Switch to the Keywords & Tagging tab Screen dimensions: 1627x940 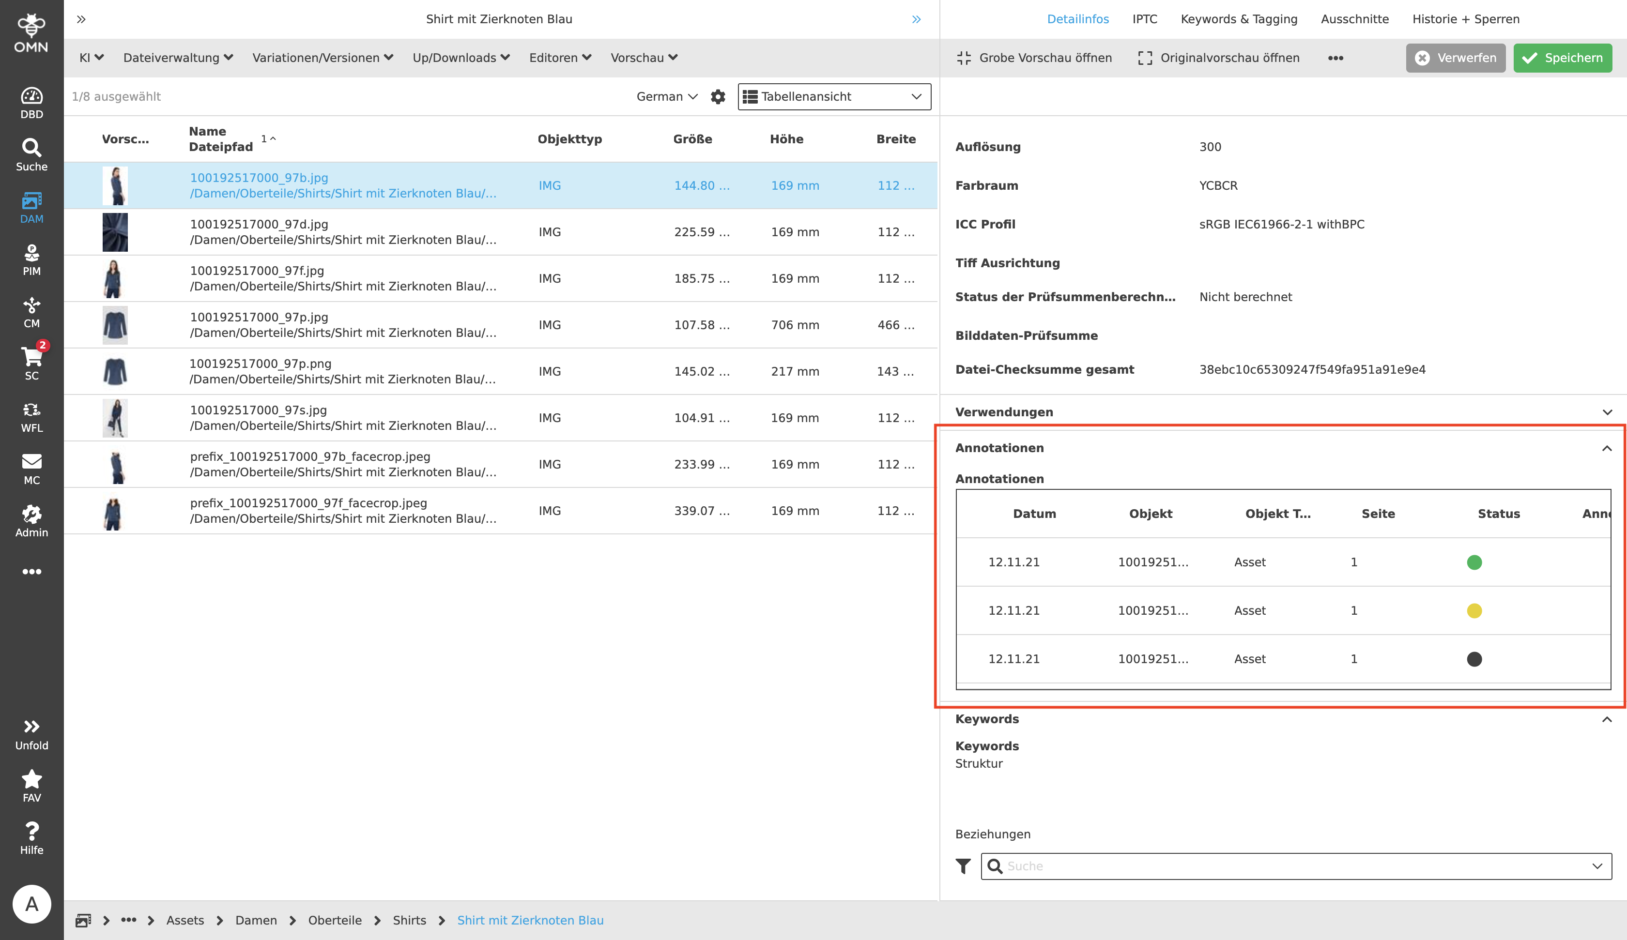pyautogui.click(x=1238, y=19)
